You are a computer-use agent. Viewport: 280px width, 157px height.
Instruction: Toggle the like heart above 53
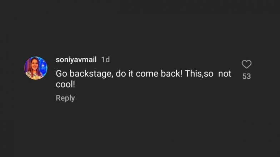(x=246, y=64)
